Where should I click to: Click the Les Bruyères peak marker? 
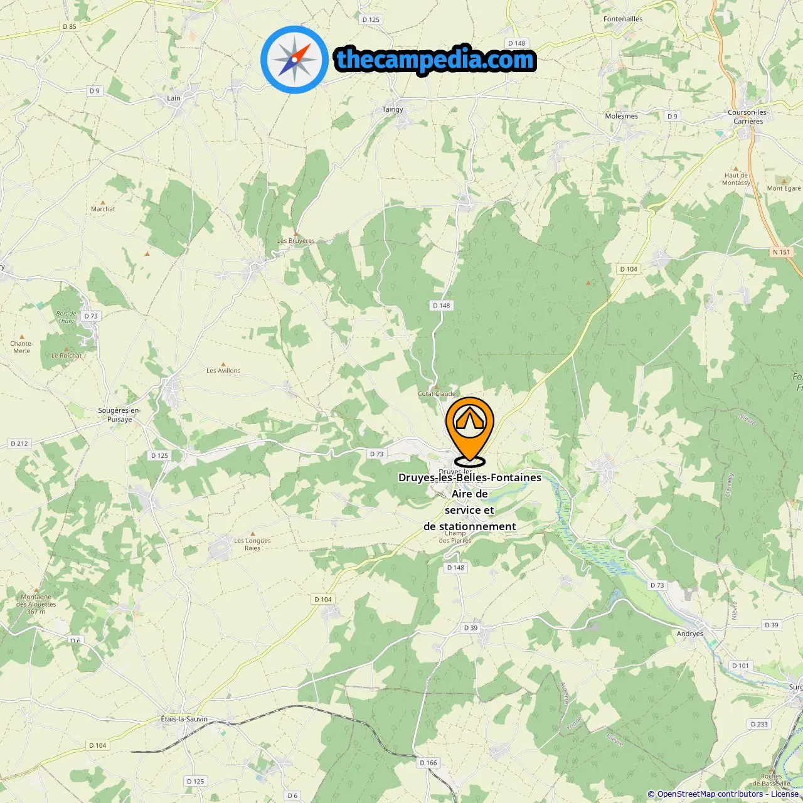296,233
